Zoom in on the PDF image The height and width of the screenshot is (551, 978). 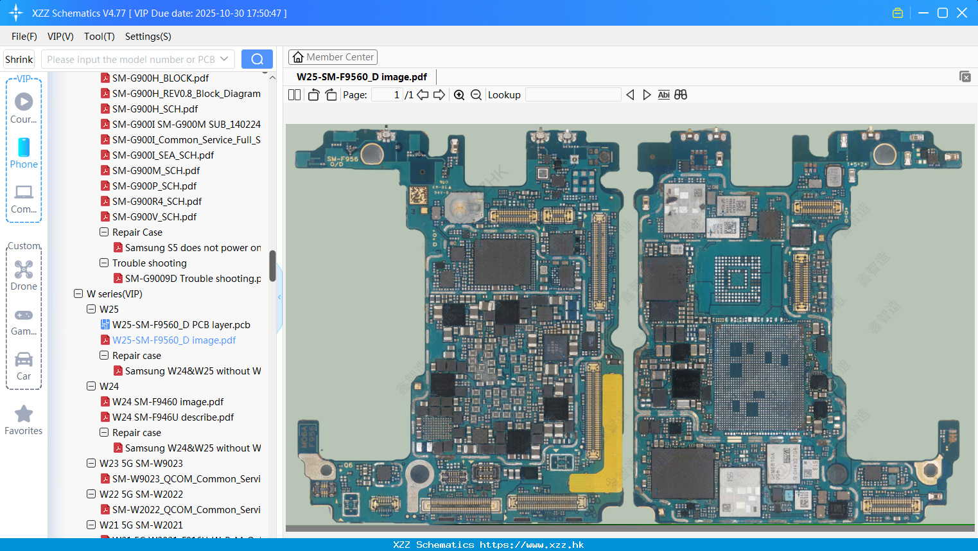pyautogui.click(x=459, y=94)
